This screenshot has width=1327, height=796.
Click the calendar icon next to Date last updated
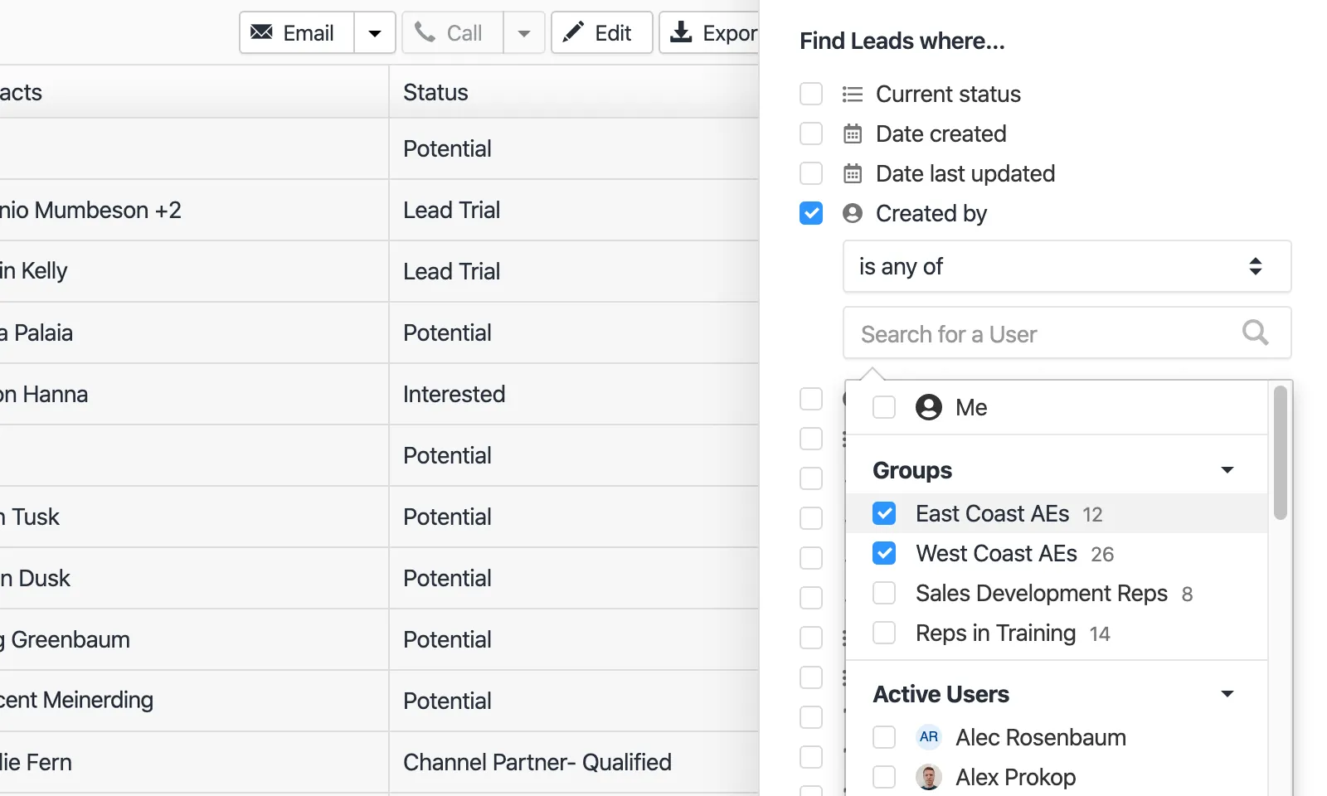click(852, 173)
